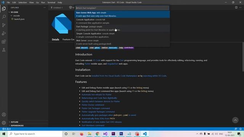This screenshot has height=137, width=244.
Task: Open Premiere Pro from taskbar
Action: 113,134
